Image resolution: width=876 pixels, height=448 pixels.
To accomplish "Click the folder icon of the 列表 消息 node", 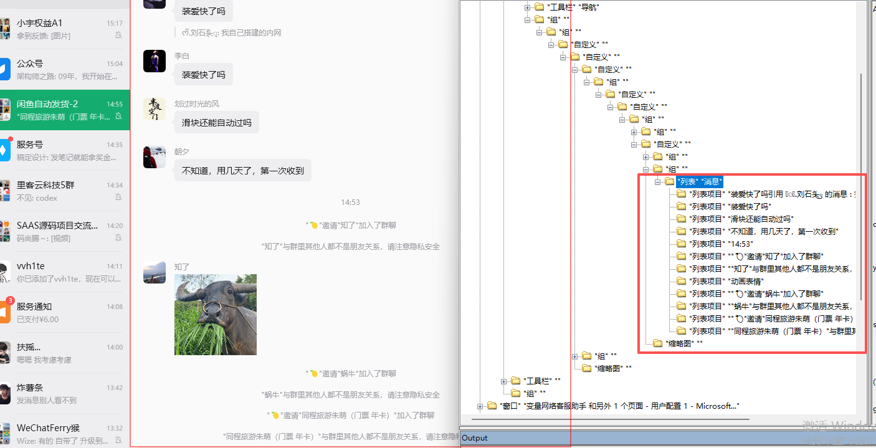I will coord(669,181).
